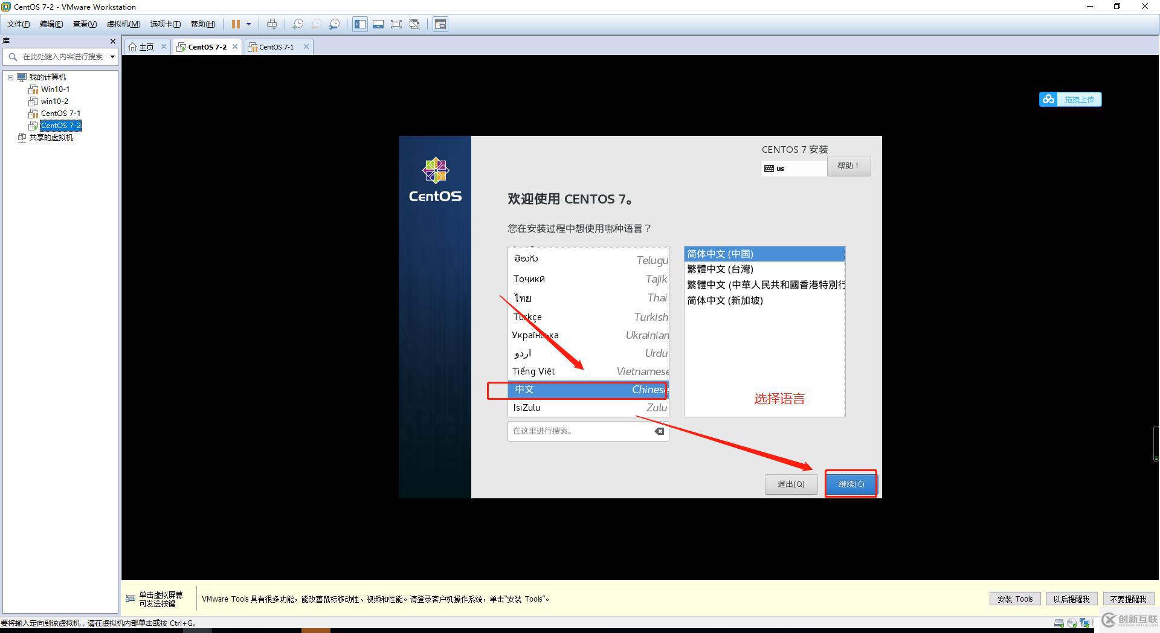The image size is (1160, 633).
Task: Open the library search filter dropdown
Action: tap(112, 57)
